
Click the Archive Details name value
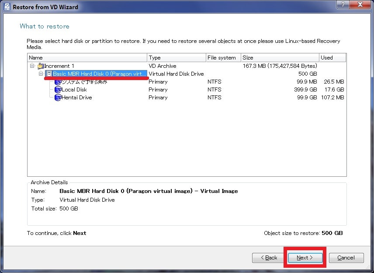(x=149, y=191)
